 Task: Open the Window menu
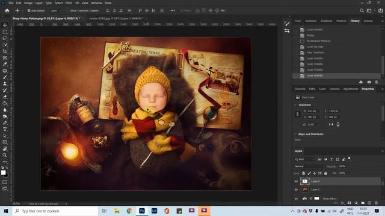pyautogui.click(x=96, y=3)
